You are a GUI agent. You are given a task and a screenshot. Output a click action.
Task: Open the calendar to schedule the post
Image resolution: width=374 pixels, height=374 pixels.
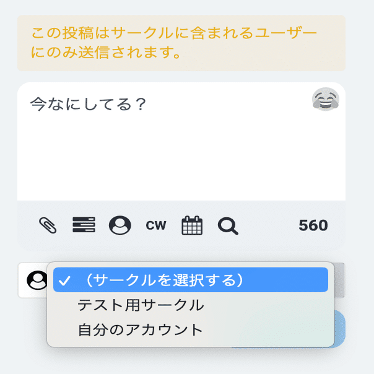coord(192,225)
